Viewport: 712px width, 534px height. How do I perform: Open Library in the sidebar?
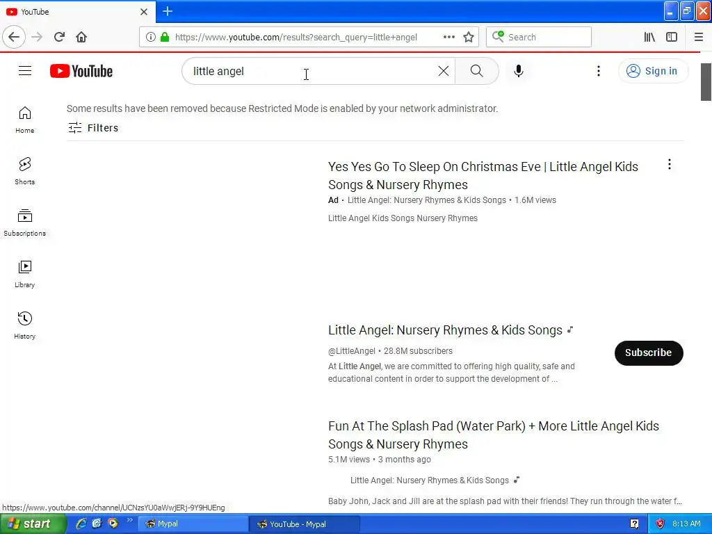click(25, 274)
